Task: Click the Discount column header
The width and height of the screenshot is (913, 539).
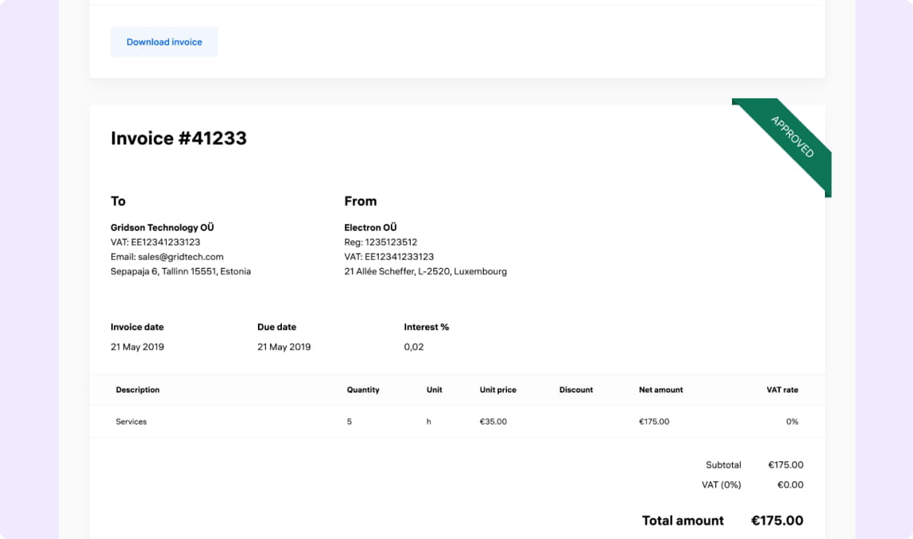Action: tap(576, 390)
